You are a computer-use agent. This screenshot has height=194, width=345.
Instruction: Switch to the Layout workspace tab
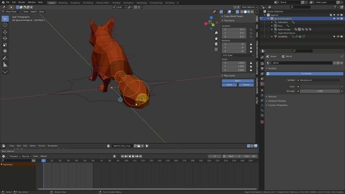pyautogui.click(x=52, y=3)
